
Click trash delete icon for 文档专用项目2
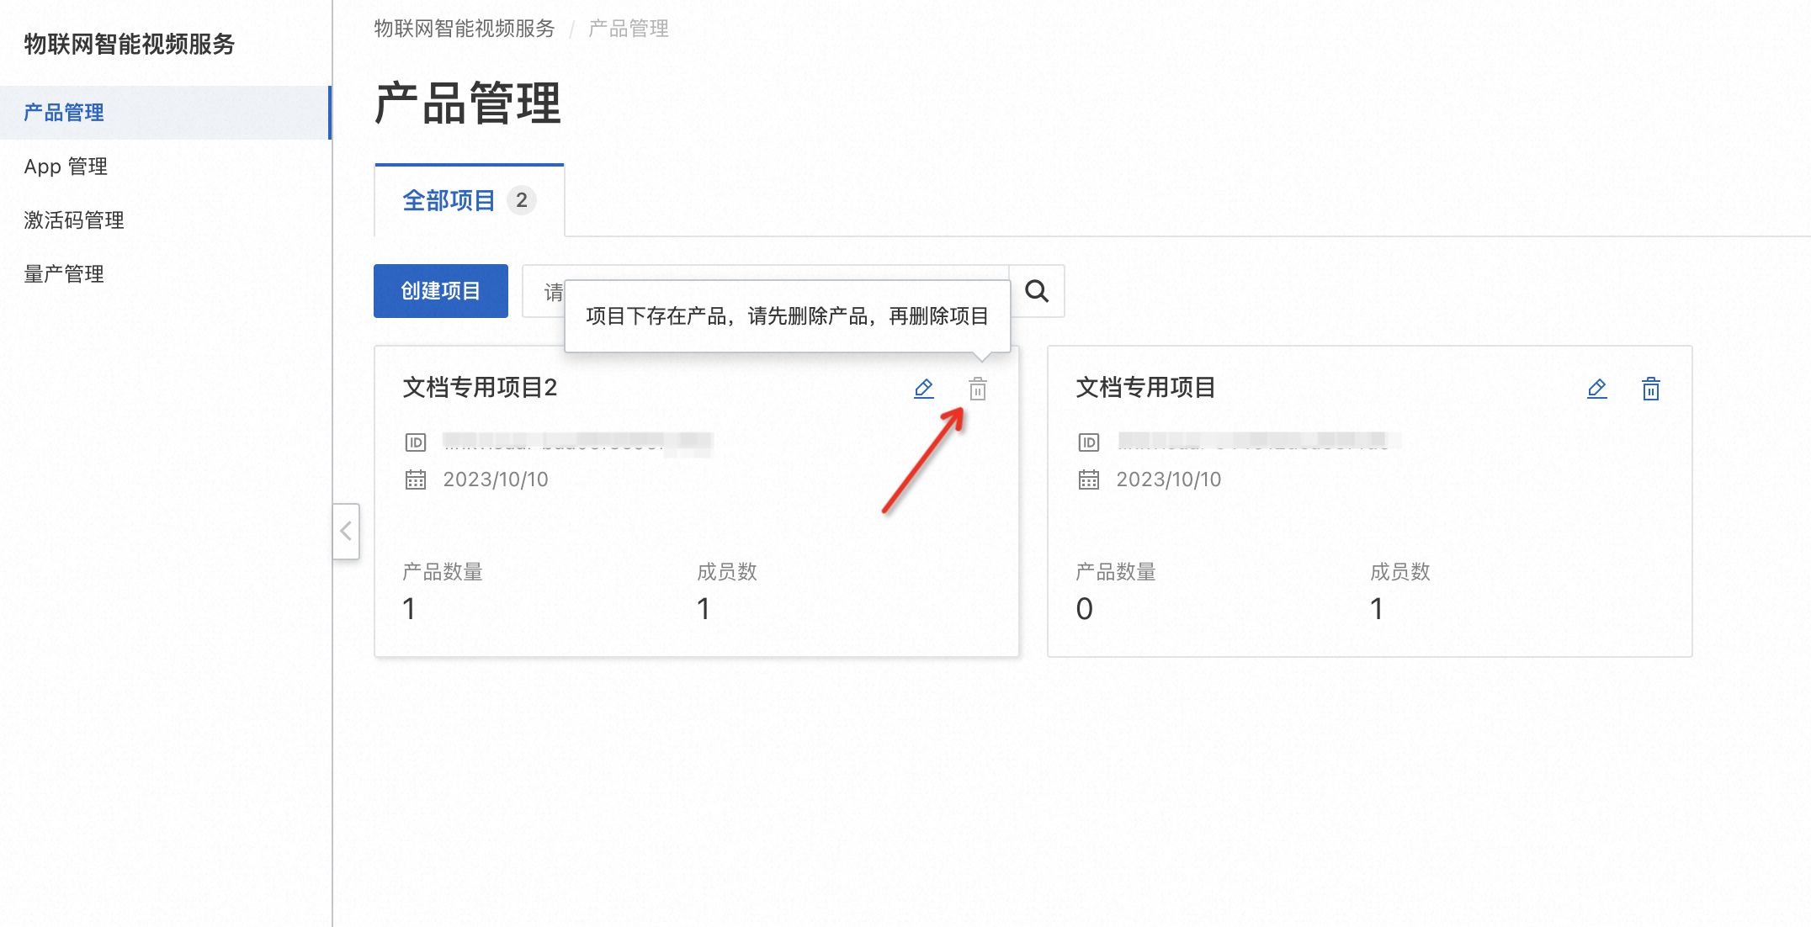977,389
